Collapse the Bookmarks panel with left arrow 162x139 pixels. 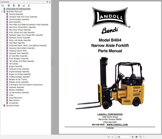click(50, 2)
